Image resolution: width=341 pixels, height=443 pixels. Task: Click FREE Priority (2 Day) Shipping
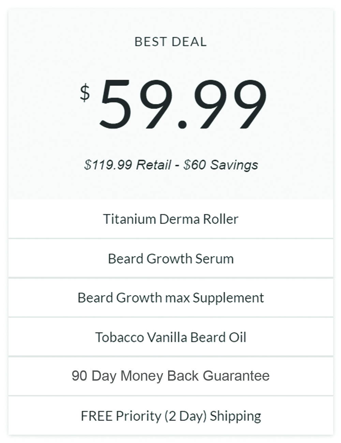[170, 416]
